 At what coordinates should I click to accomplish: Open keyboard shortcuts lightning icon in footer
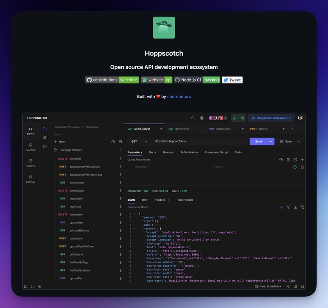click(288, 286)
